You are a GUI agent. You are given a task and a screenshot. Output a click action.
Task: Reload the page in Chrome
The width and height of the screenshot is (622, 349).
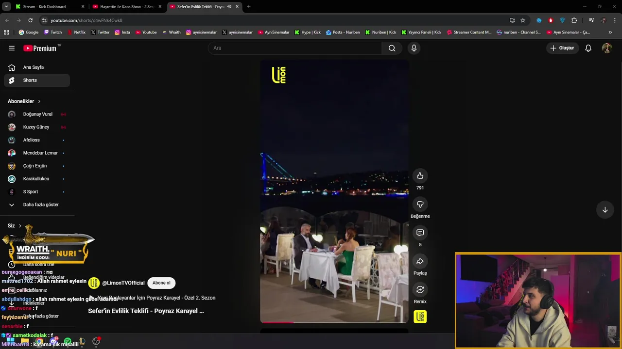click(x=30, y=20)
